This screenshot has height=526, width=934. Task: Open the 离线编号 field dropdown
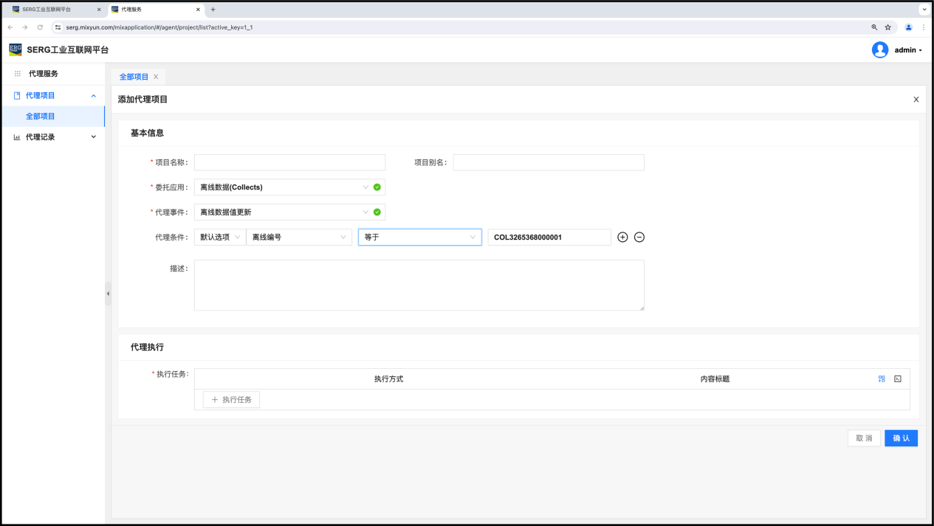(298, 237)
